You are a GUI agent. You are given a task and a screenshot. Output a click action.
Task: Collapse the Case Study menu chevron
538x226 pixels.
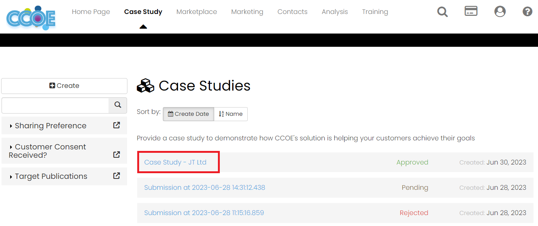143,26
